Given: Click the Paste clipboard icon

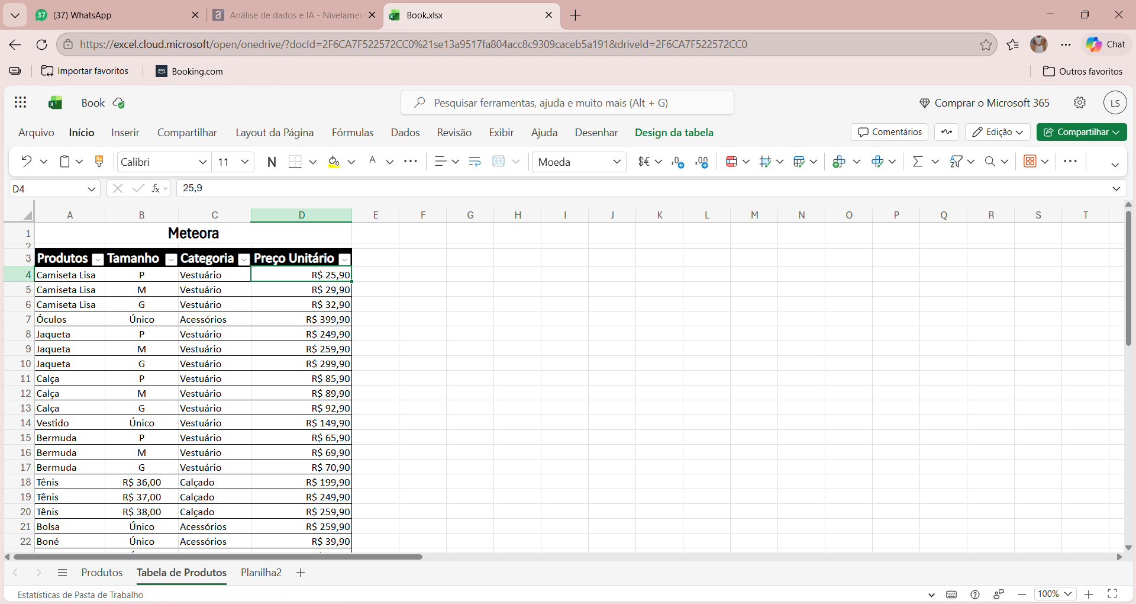Looking at the screenshot, I should tap(65, 161).
